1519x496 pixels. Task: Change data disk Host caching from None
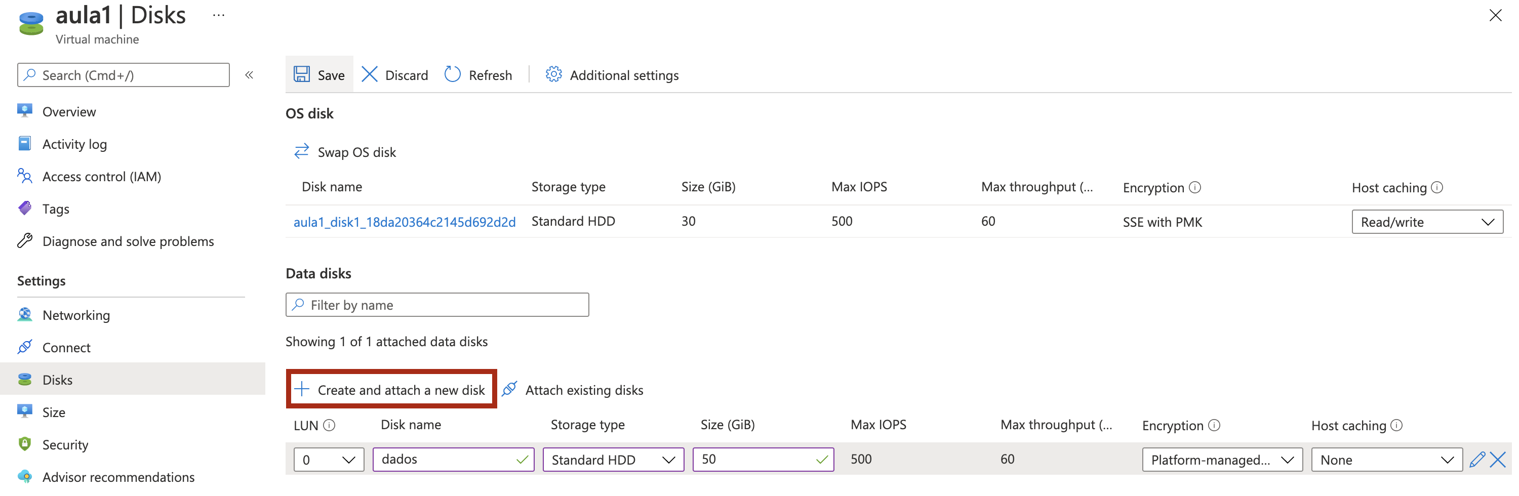[x=1386, y=460]
